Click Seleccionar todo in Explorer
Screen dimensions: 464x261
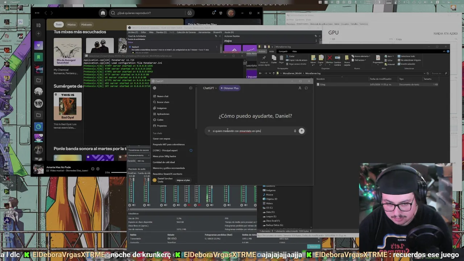(x=406, y=56)
